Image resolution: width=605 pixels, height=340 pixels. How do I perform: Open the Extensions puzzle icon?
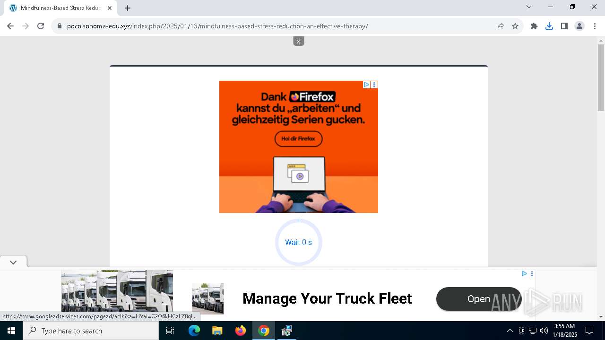(x=534, y=26)
